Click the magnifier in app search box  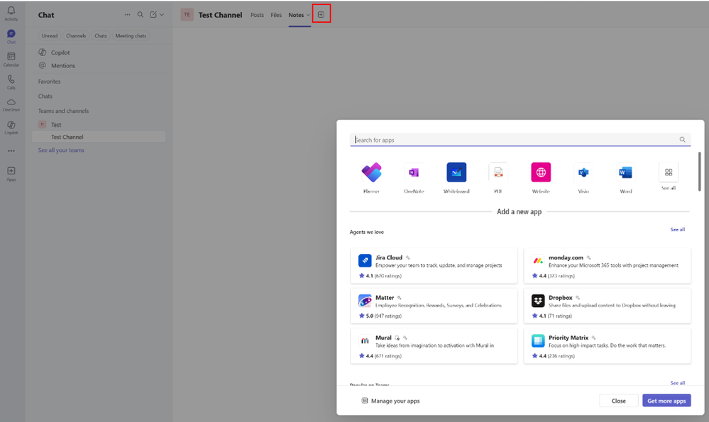click(682, 140)
